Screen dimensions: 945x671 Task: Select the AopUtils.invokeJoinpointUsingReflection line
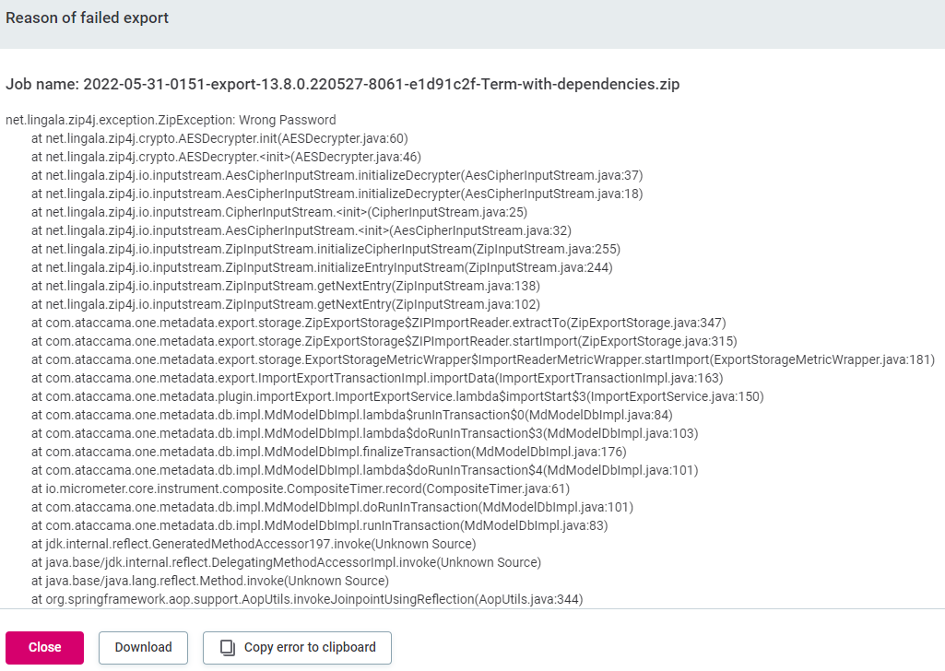click(307, 599)
